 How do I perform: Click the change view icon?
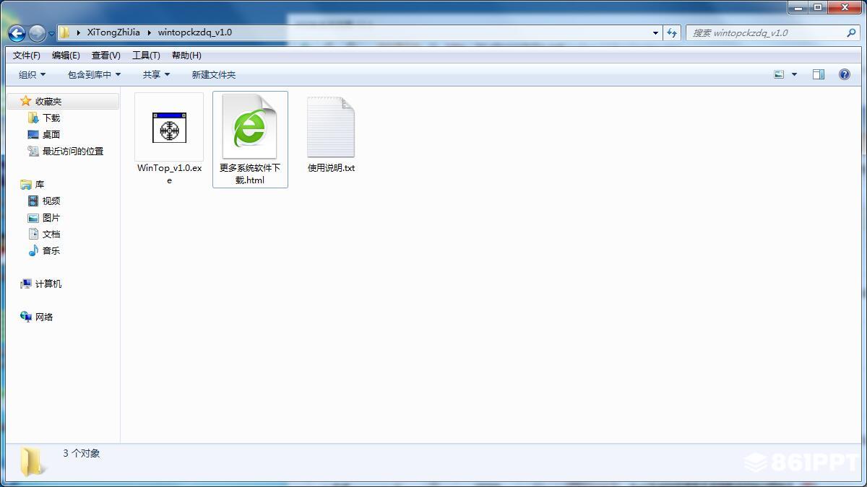click(x=779, y=74)
